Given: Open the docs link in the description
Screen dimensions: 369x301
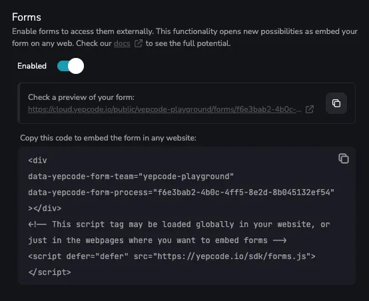Looking at the screenshot, I should click(122, 43).
